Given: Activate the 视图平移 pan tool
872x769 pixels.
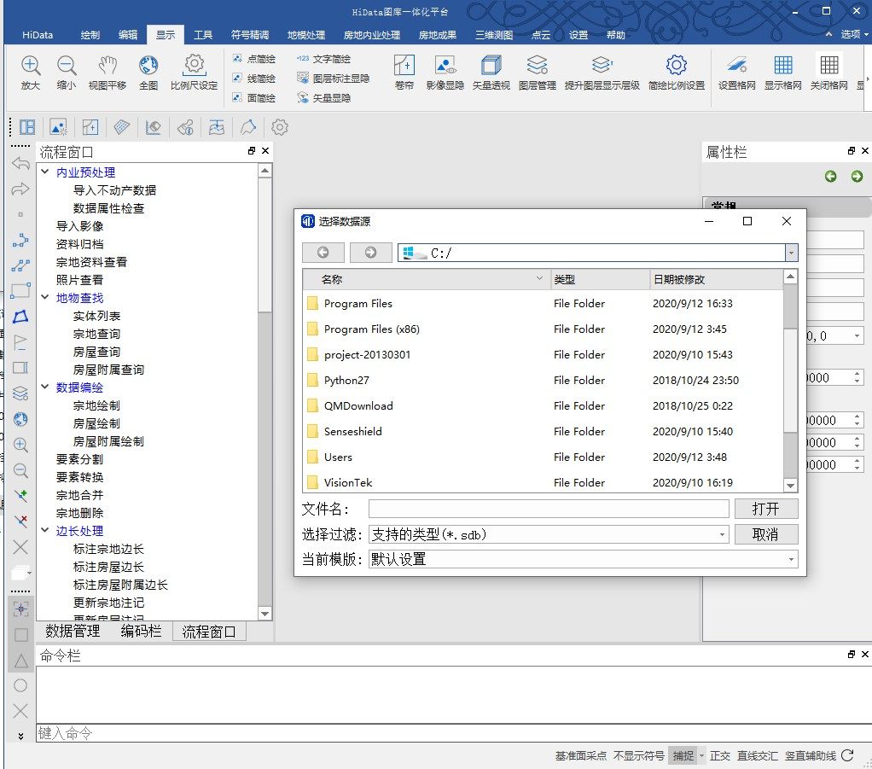Looking at the screenshot, I should coord(107,72).
